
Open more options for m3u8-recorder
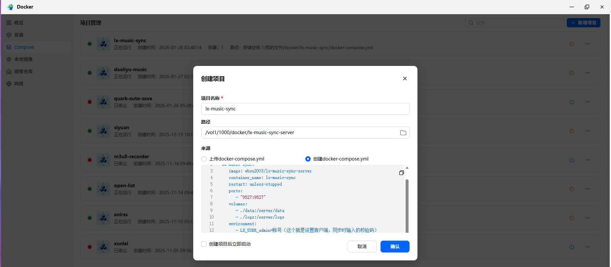click(588, 160)
